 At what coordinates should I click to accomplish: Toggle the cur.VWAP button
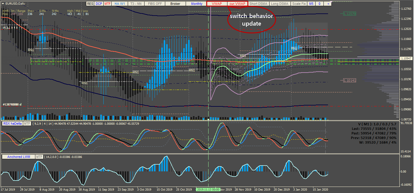click(x=237, y=4)
